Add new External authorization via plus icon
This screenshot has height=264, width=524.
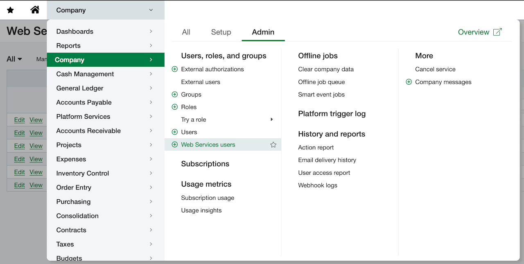(175, 69)
